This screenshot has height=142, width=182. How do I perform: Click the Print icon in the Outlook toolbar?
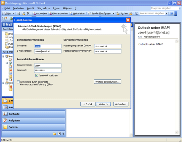coord(19,14)
